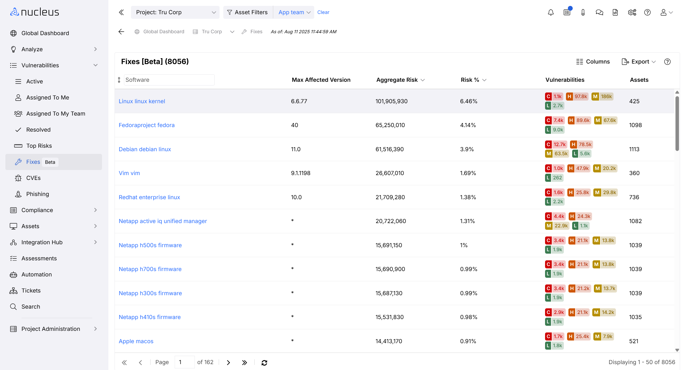Open the Export dropdown
The width and height of the screenshot is (683, 370).
[639, 62]
